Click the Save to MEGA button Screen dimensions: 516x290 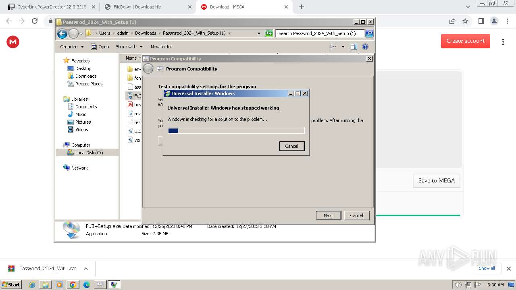[437, 180]
